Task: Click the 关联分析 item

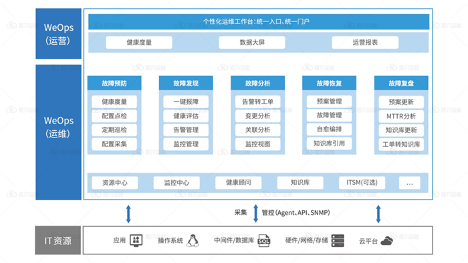Action: (x=257, y=130)
